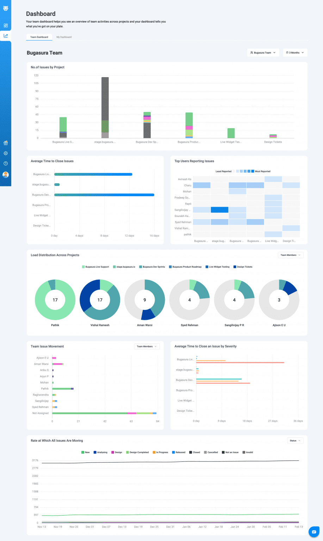Open Settings via the gear icon
The height and width of the screenshot is (541, 323).
[x=5, y=153]
